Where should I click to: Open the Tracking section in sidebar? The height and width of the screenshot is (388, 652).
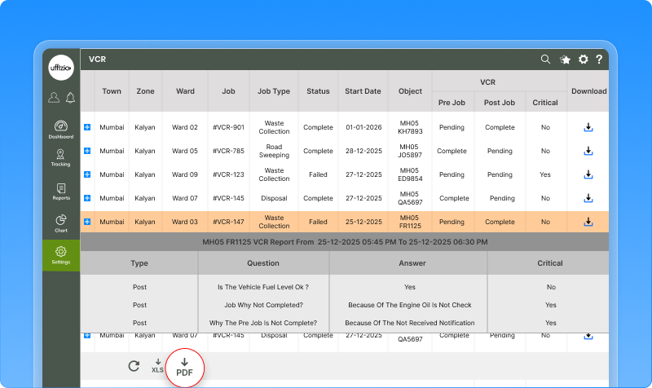tap(61, 158)
